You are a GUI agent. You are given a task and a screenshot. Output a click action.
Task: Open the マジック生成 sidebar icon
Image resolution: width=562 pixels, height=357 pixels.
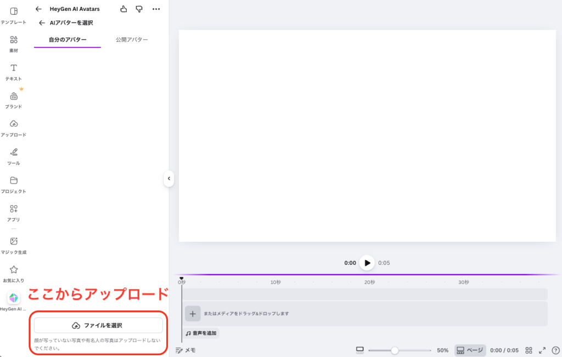(14, 241)
